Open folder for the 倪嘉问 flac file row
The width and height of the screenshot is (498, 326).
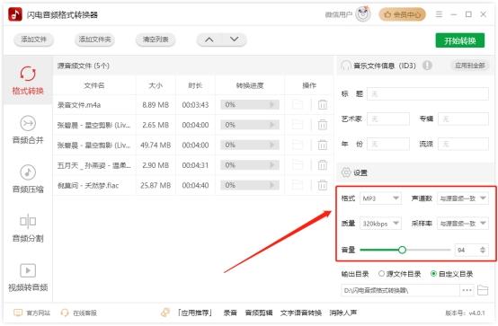pos(298,185)
